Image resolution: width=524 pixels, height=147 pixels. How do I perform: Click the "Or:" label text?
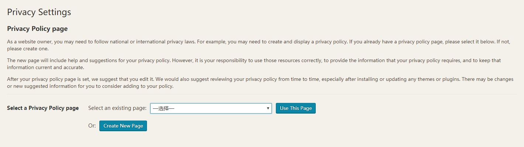[92, 126]
